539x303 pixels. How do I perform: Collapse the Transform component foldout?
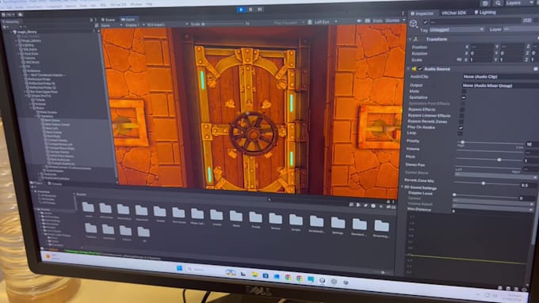click(410, 40)
